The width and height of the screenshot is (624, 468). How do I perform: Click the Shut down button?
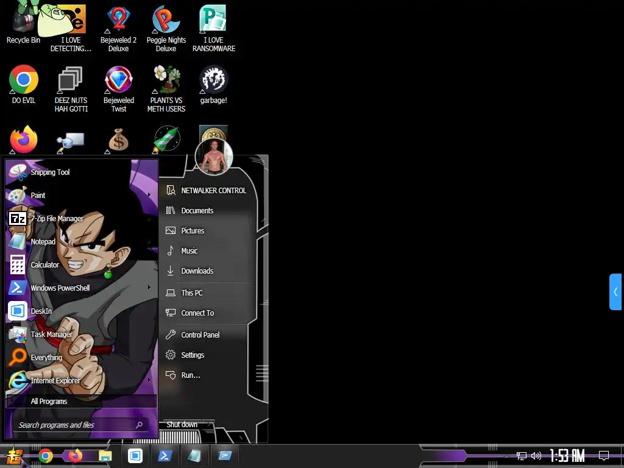182,425
